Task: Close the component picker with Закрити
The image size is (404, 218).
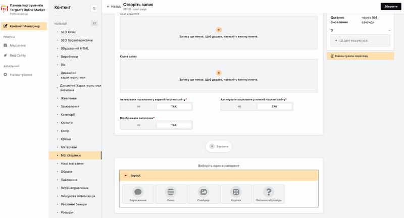Action: click(219, 146)
